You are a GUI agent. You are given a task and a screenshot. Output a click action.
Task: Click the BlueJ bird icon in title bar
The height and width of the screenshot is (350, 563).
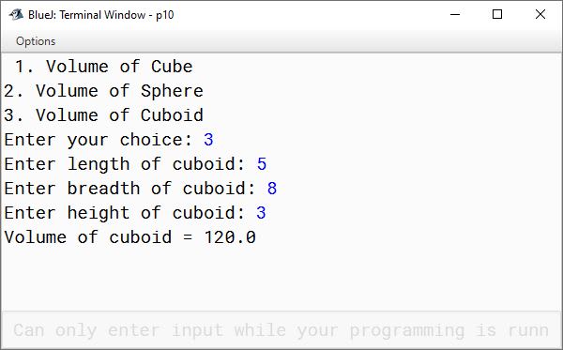coord(16,14)
